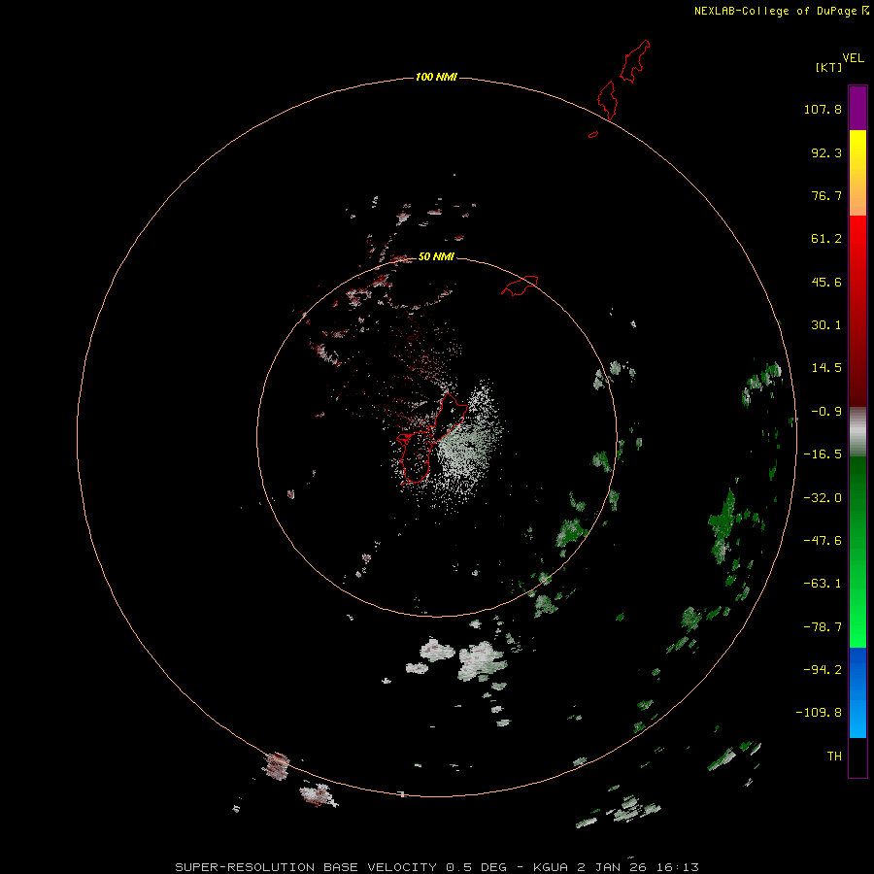
Task: Click the 14.5 legend value
Action: tap(826, 368)
